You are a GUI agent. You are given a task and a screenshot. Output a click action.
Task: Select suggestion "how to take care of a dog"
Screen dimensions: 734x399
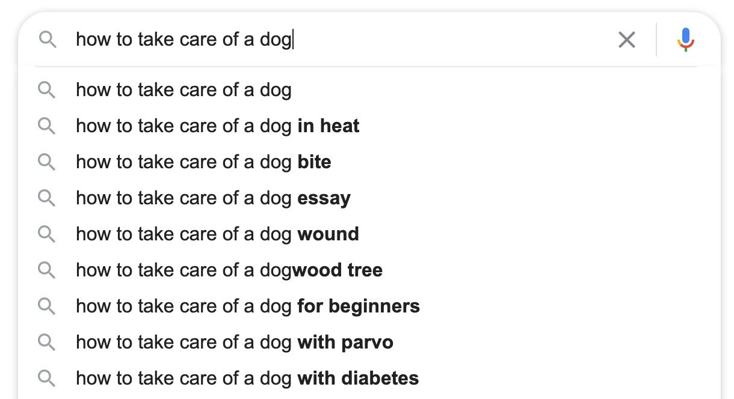pyautogui.click(x=183, y=90)
